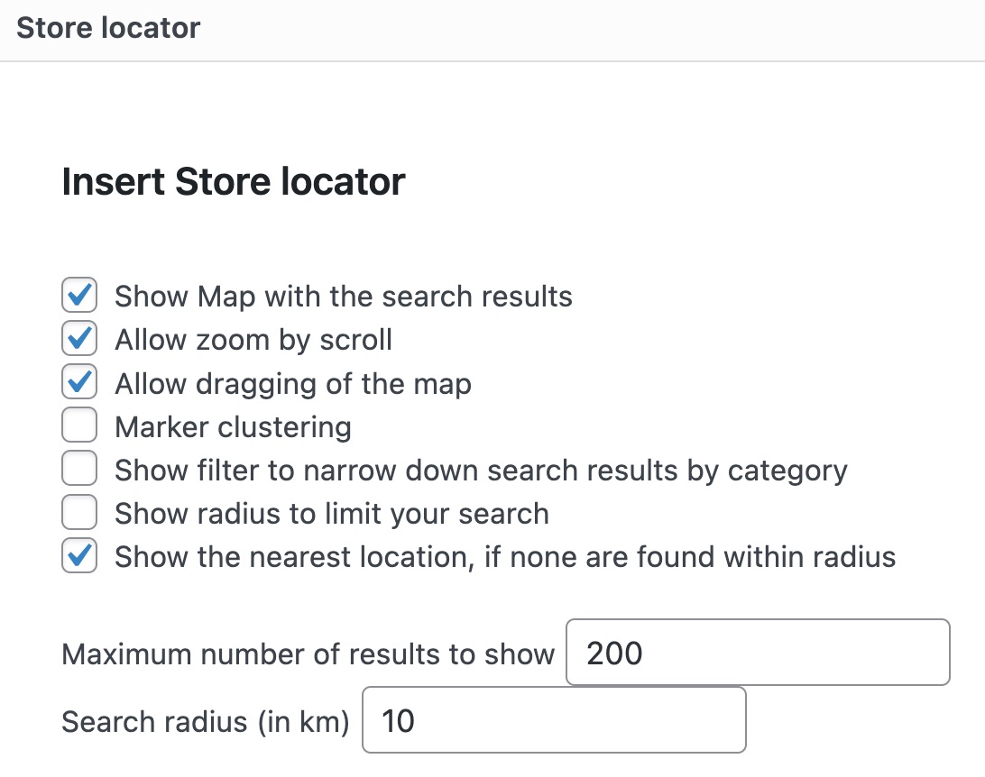This screenshot has height=777, width=985.
Task: Click the 'Marker clustering' label text
Action: pyautogui.click(x=233, y=426)
